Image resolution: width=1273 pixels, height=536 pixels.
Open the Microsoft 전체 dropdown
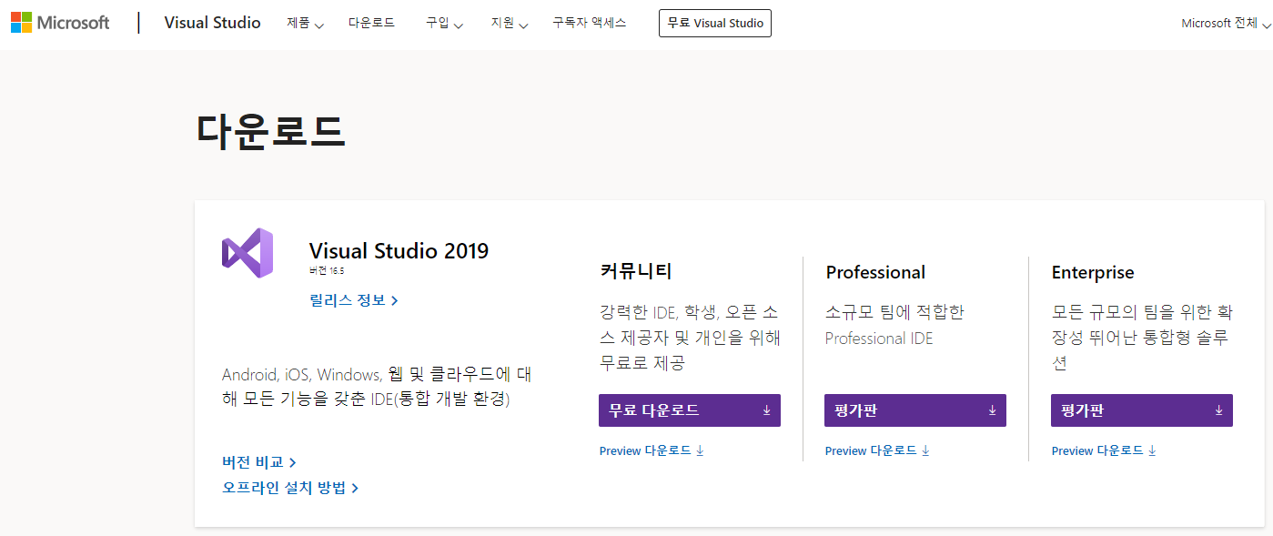pyautogui.click(x=1226, y=24)
